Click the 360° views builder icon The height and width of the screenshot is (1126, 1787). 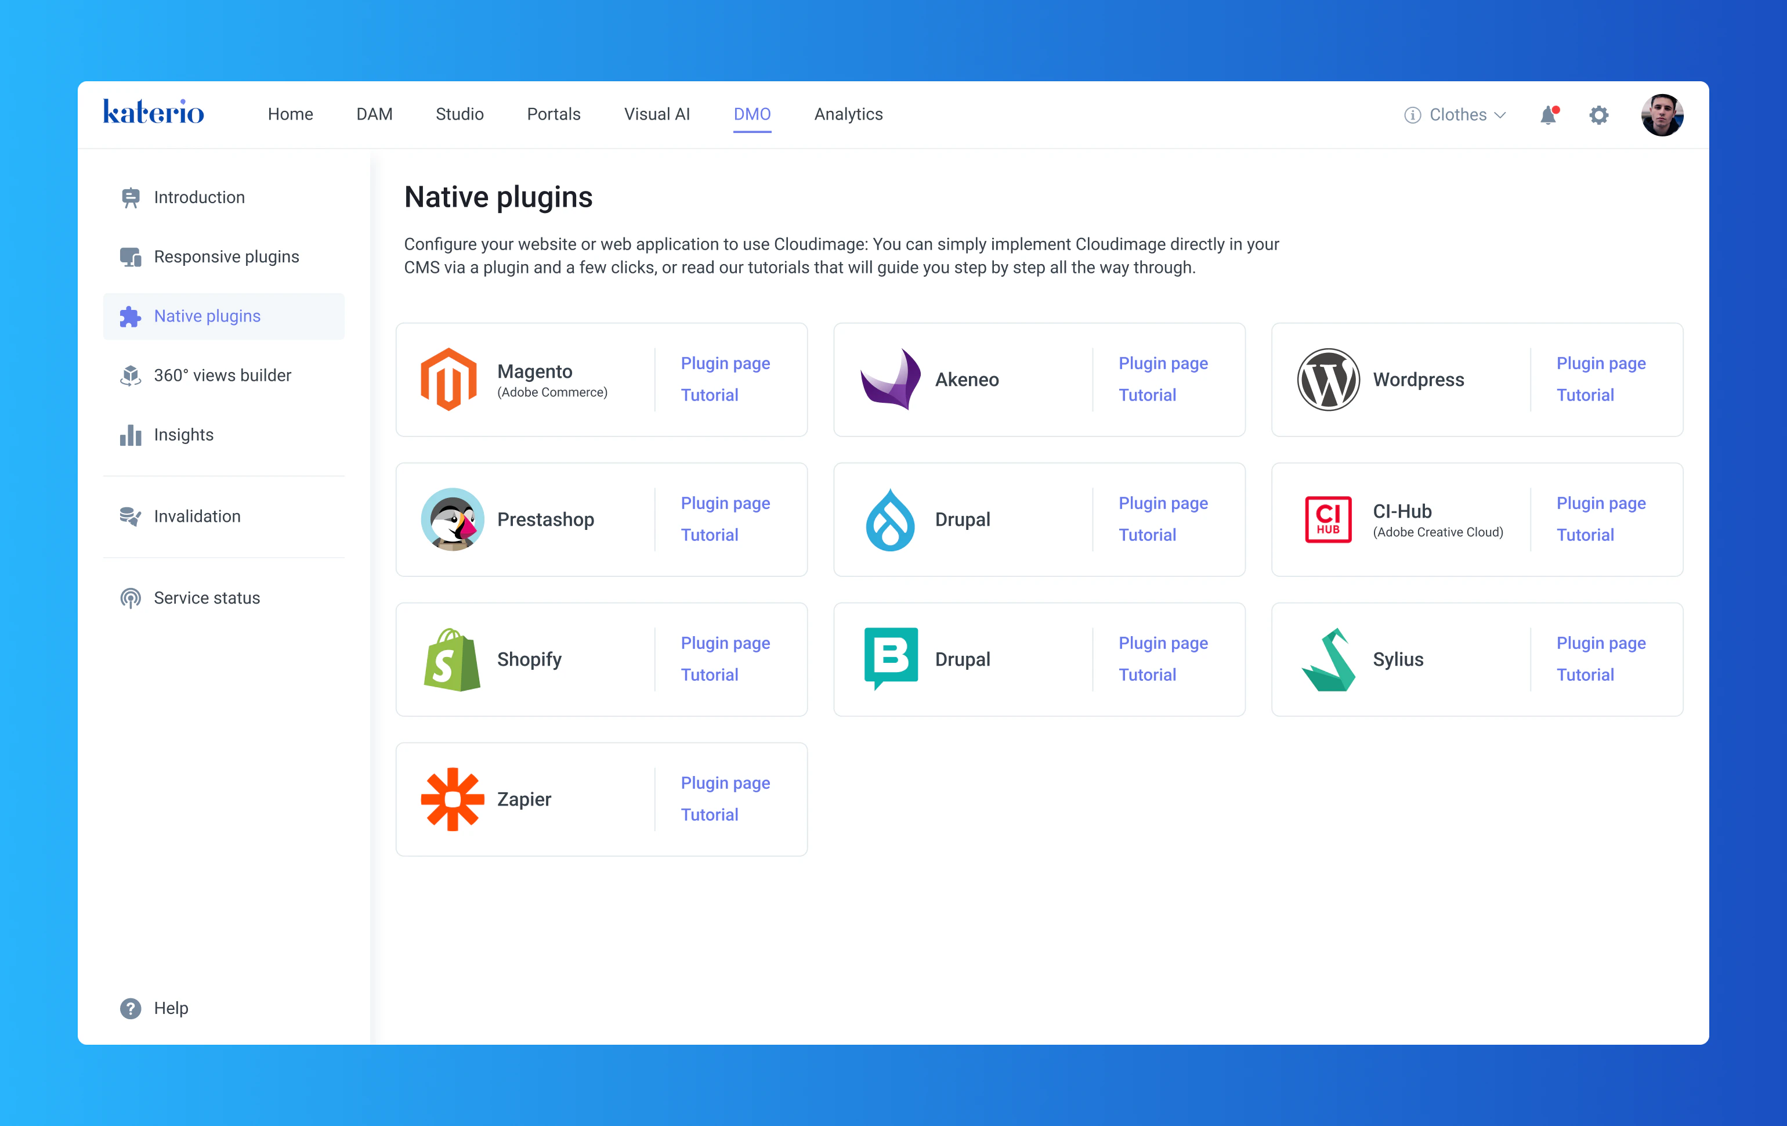coord(131,375)
